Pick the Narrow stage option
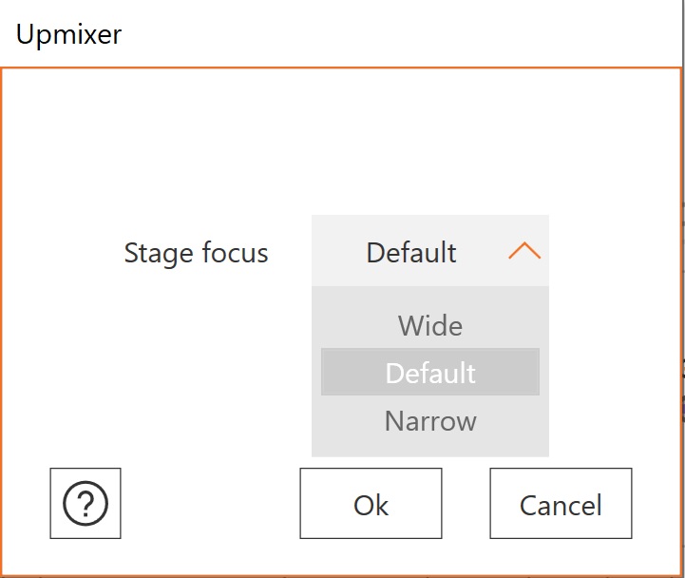685x578 pixels. click(430, 420)
